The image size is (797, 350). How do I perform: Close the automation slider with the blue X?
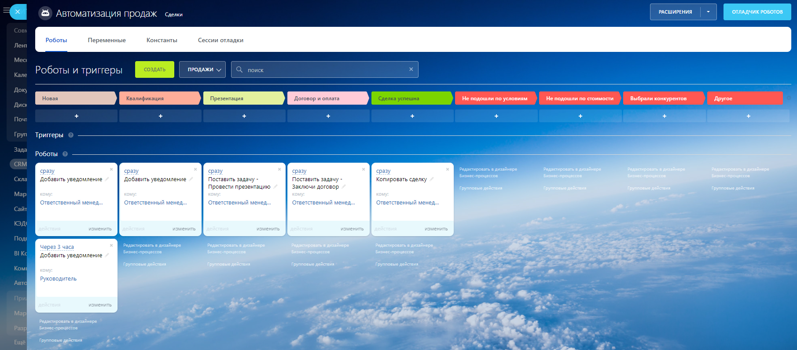point(18,12)
